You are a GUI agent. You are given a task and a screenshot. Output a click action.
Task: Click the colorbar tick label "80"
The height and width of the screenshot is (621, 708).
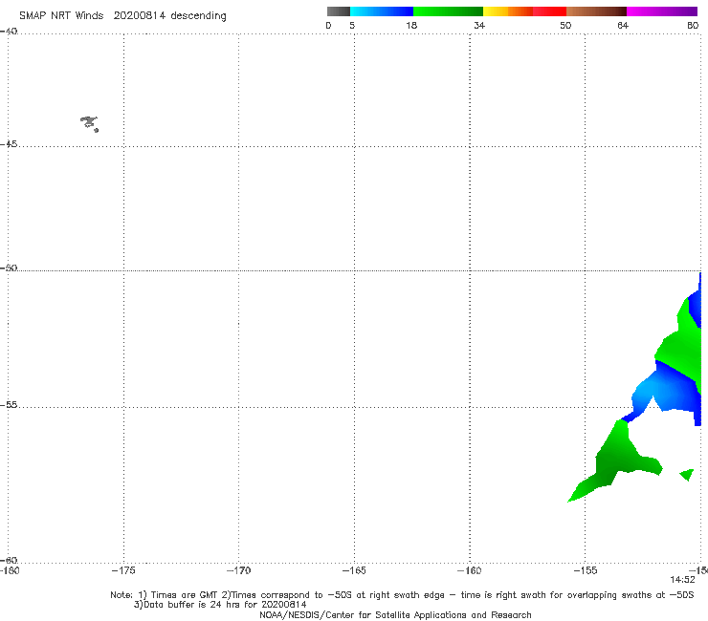(x=693, y=25)
